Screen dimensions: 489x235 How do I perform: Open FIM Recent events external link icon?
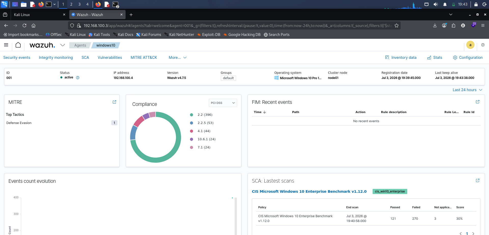[478, 102]
